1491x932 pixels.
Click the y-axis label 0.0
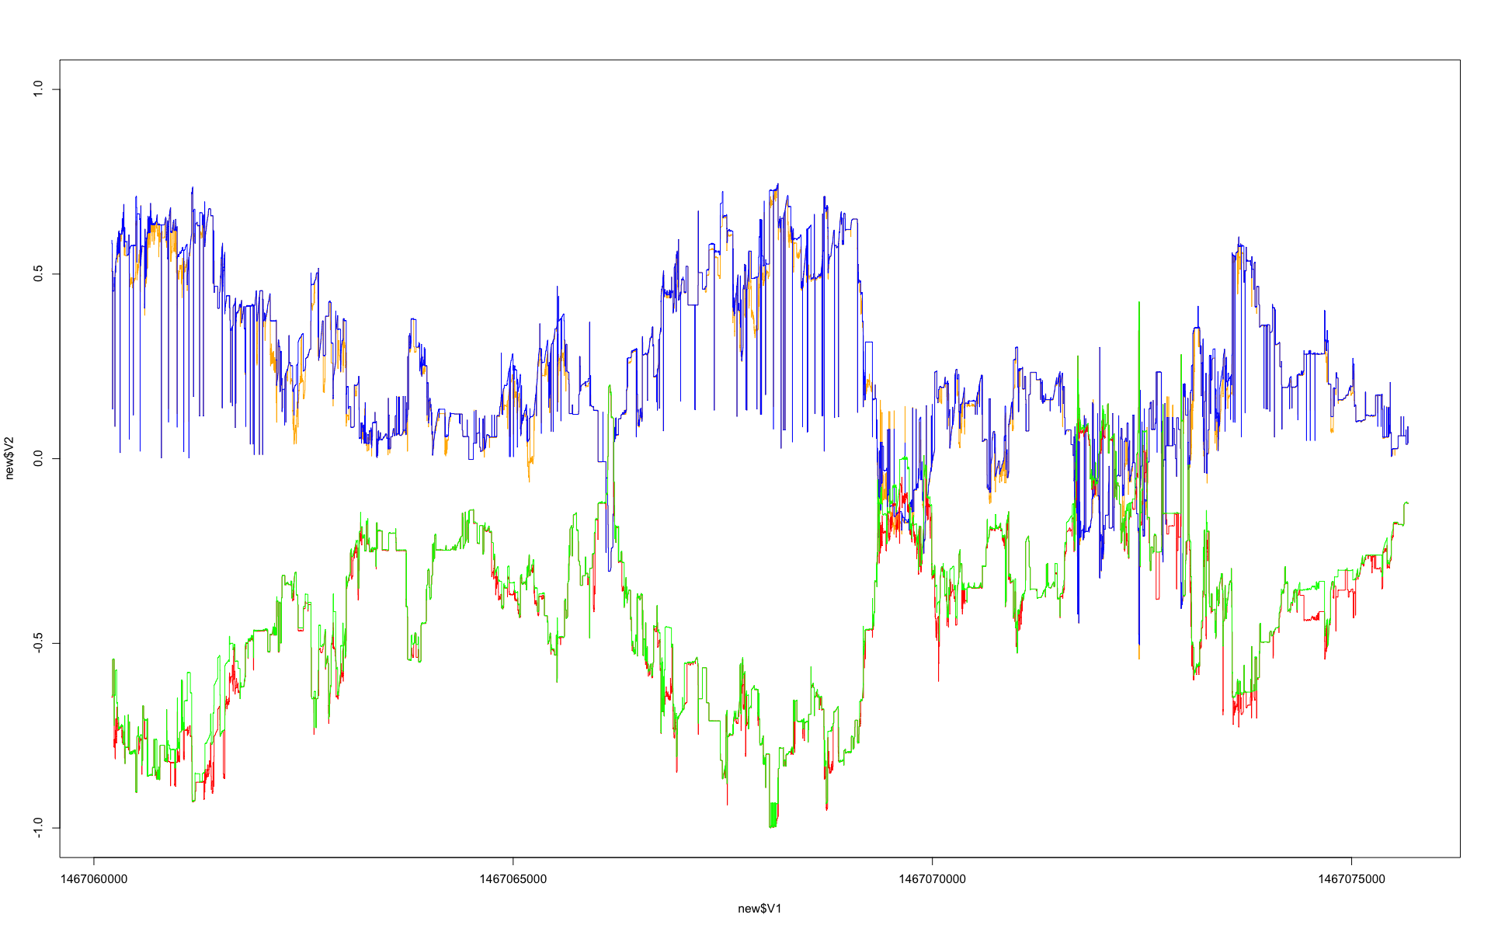36,458
